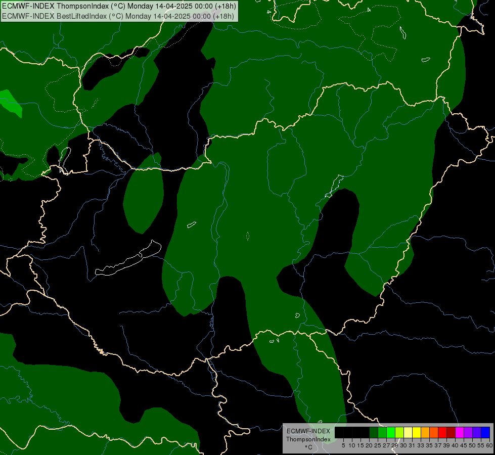Click the legend tick value 37
Image resolution: width=495 pixels, height=455 pixels.
[x=438, y=445]
